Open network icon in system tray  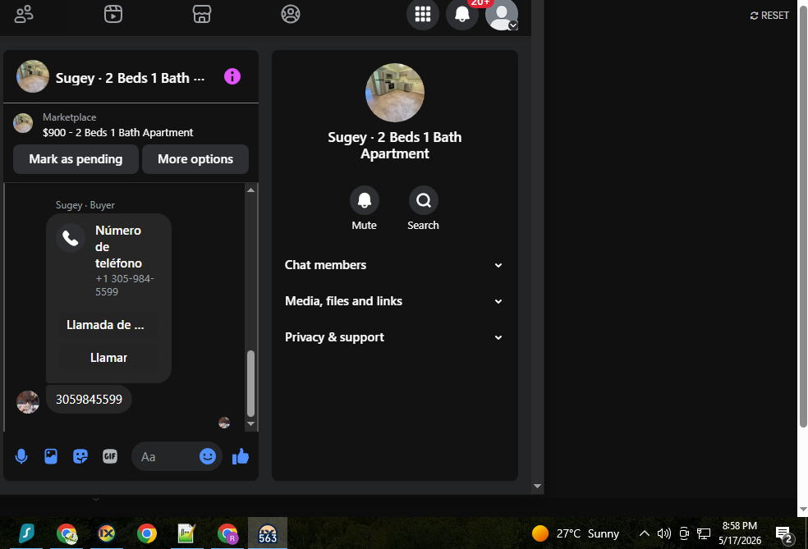[704, 533]
